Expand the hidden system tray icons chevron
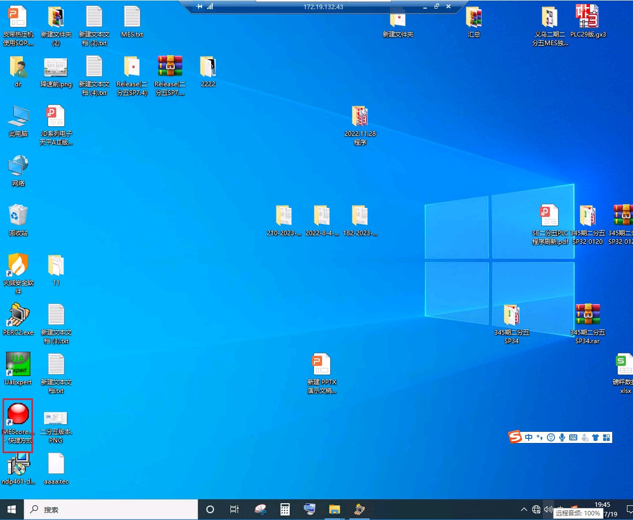The width and height of the screenshot is (633, 520). click(524, 509)
